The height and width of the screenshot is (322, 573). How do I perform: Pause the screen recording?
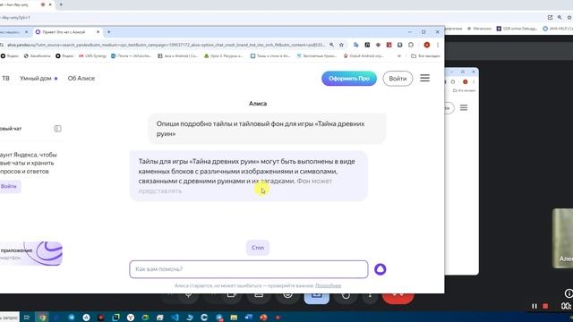click(535, 306)
